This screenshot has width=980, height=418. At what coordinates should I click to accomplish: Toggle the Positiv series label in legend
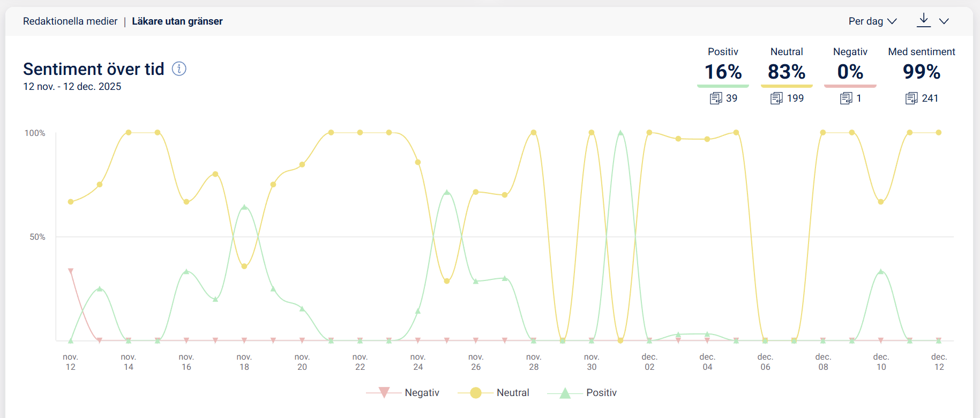pos(601,393)
